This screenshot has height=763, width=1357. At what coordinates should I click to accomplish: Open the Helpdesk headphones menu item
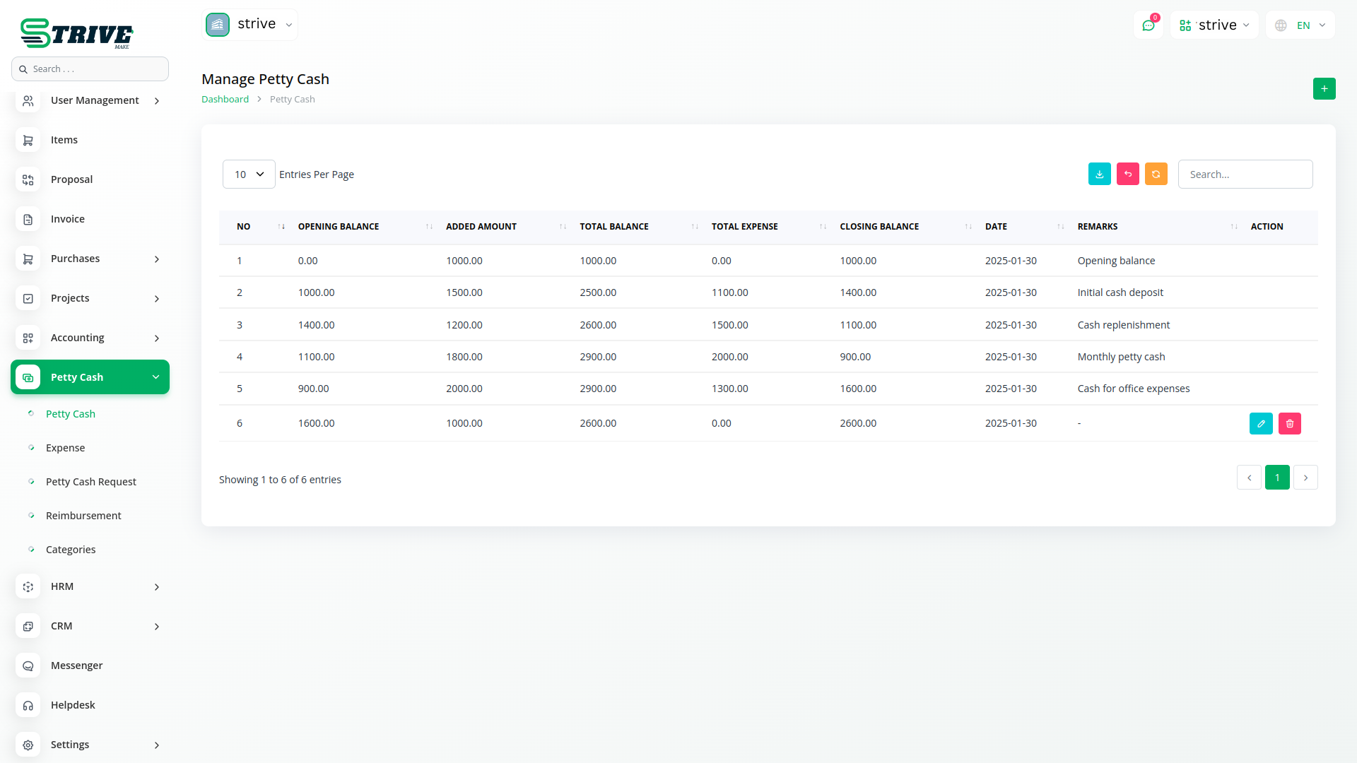click(x=73, y=705)
